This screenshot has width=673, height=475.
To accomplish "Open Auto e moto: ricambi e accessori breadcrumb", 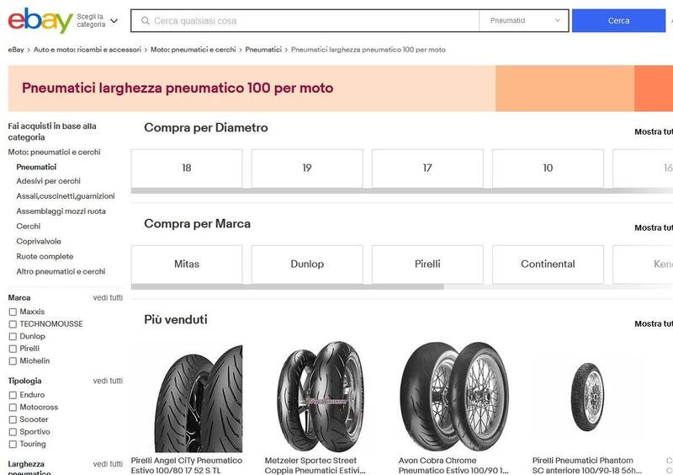I will pyautogui.click(x=87, y=50).
